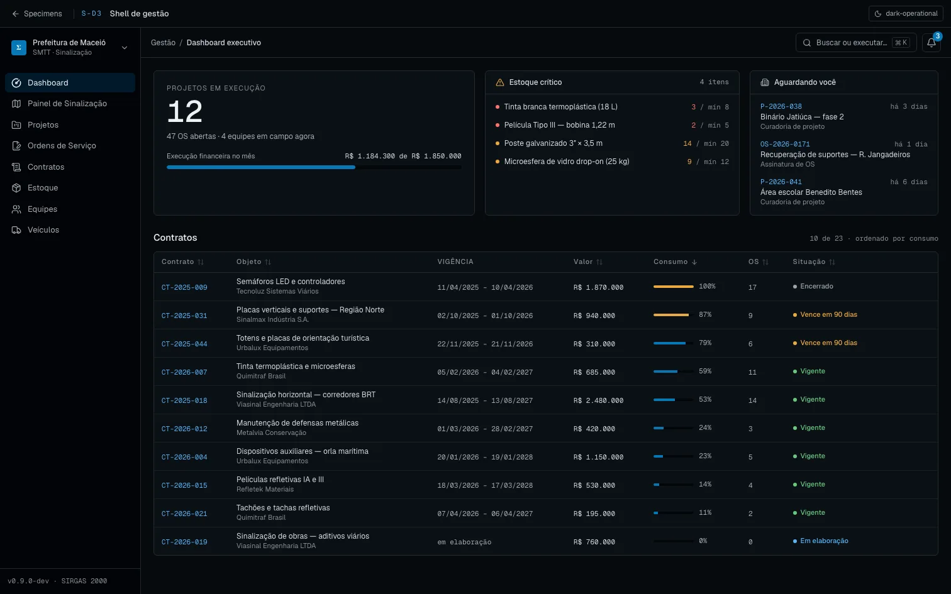951x594 pixels.
Task: Click the Projetos folder icon
Action: [x=16, y=125]
